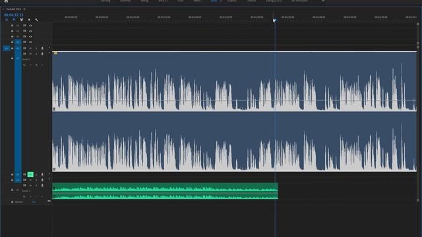Lock the track with green mute button
Viewport: 422px width, 237px height.
coord(12,174)
